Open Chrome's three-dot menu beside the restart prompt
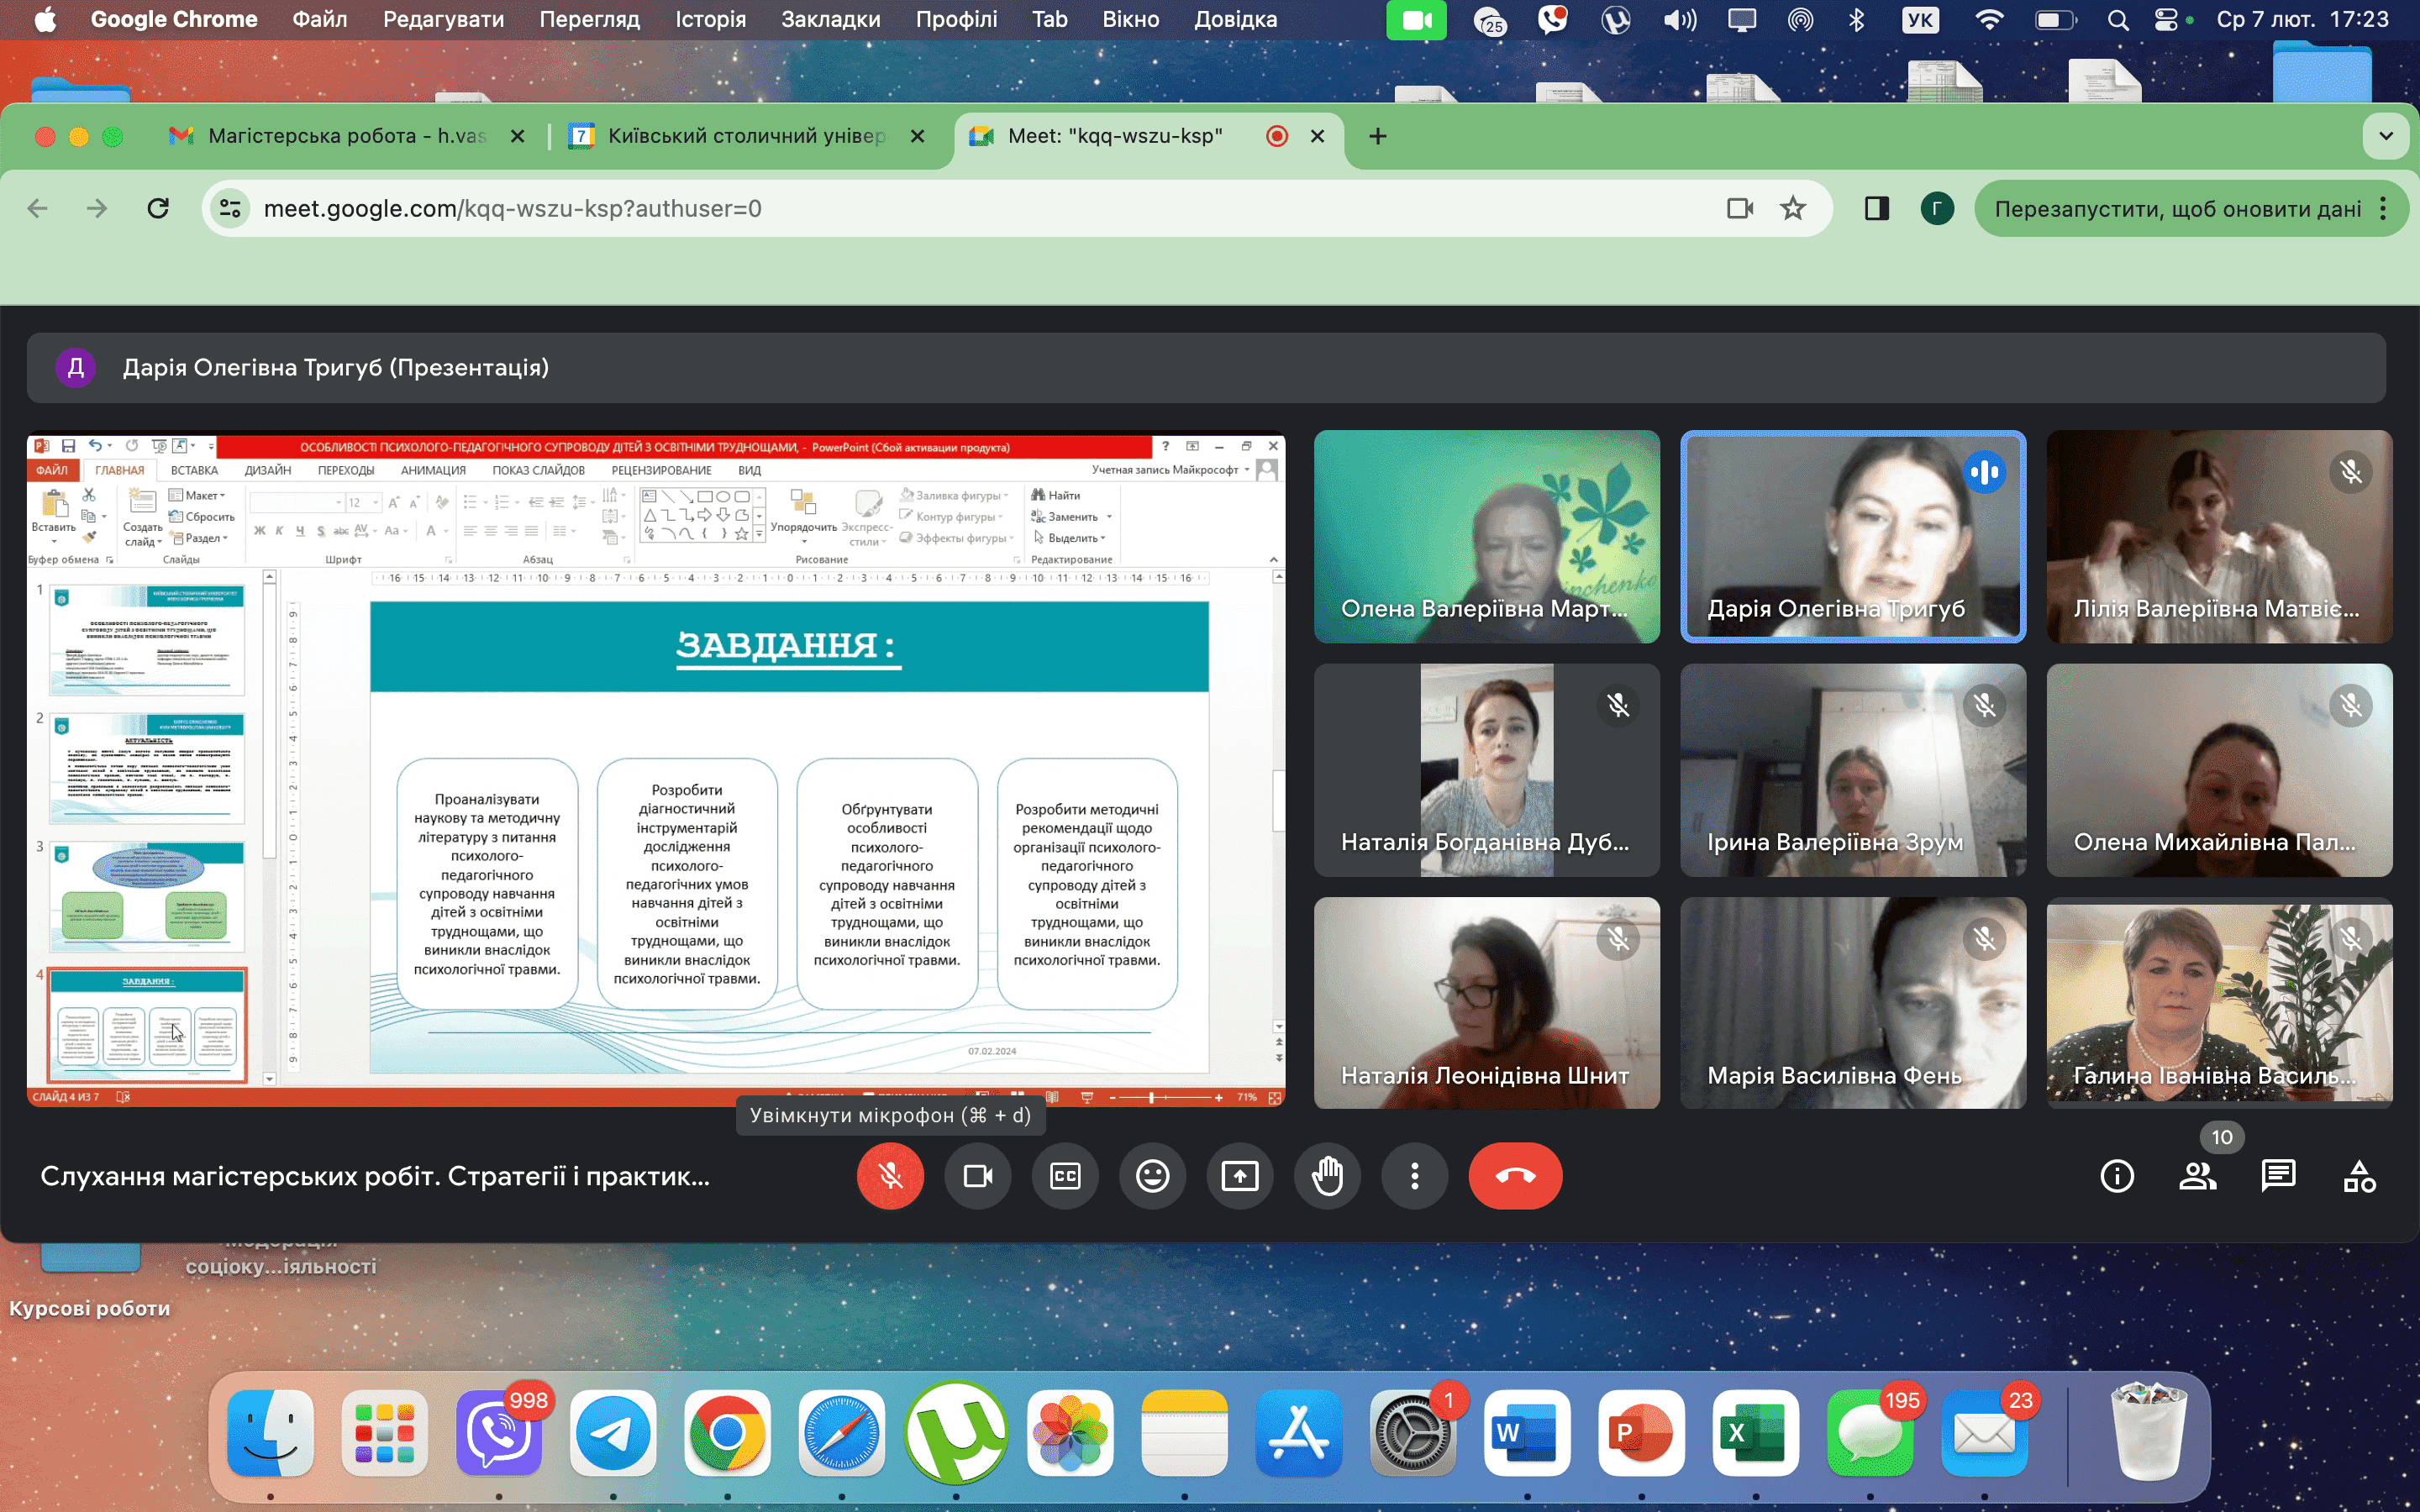Image resolution: width=2420 pixels, height=1512 pixels. [x=2384, y=209]
